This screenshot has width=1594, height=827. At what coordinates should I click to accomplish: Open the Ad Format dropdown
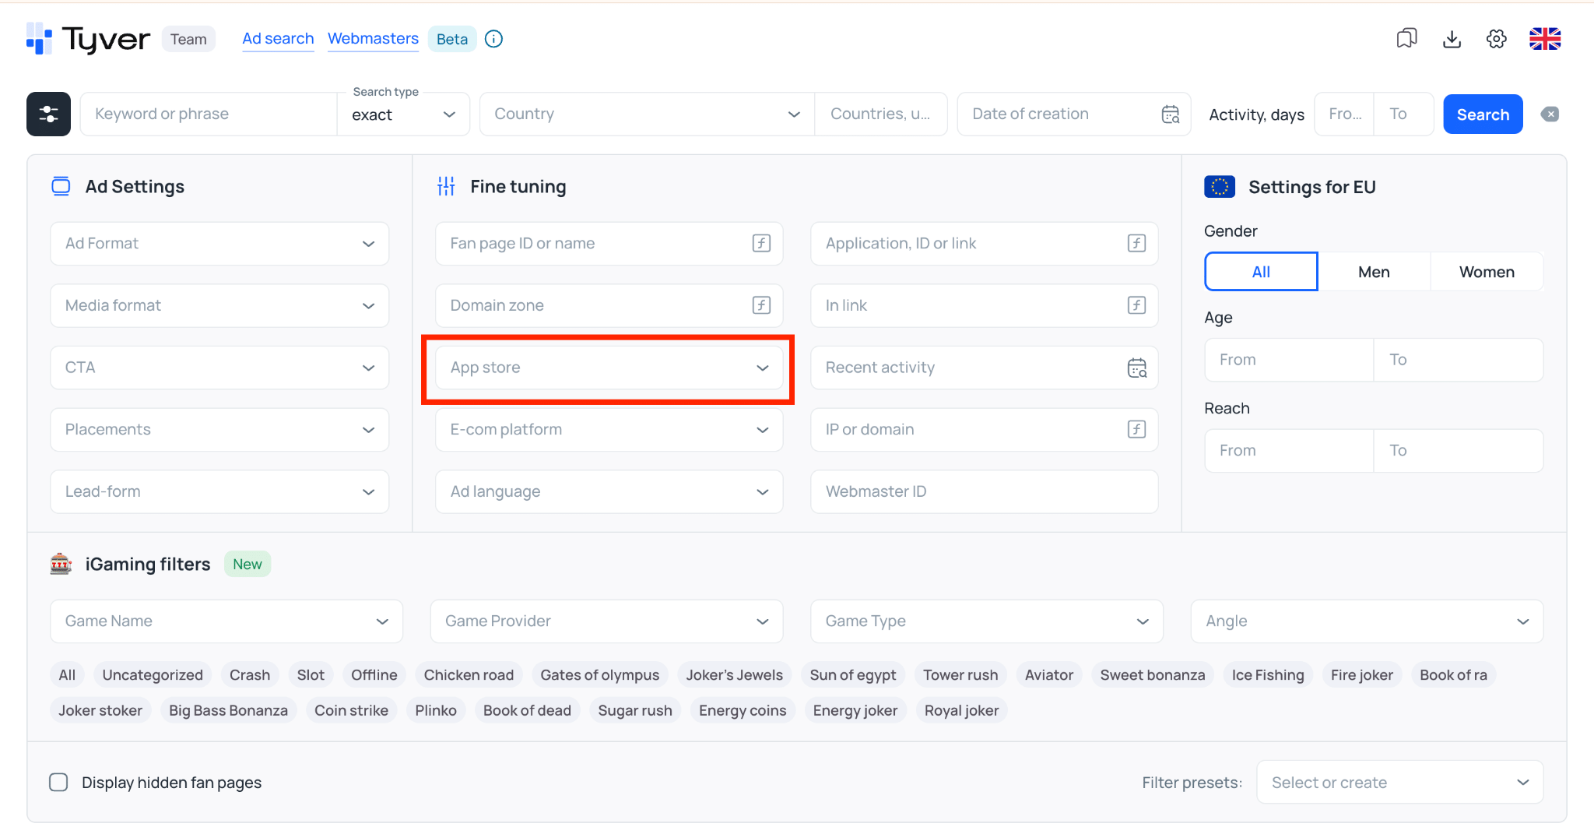(x=219, y=244)
